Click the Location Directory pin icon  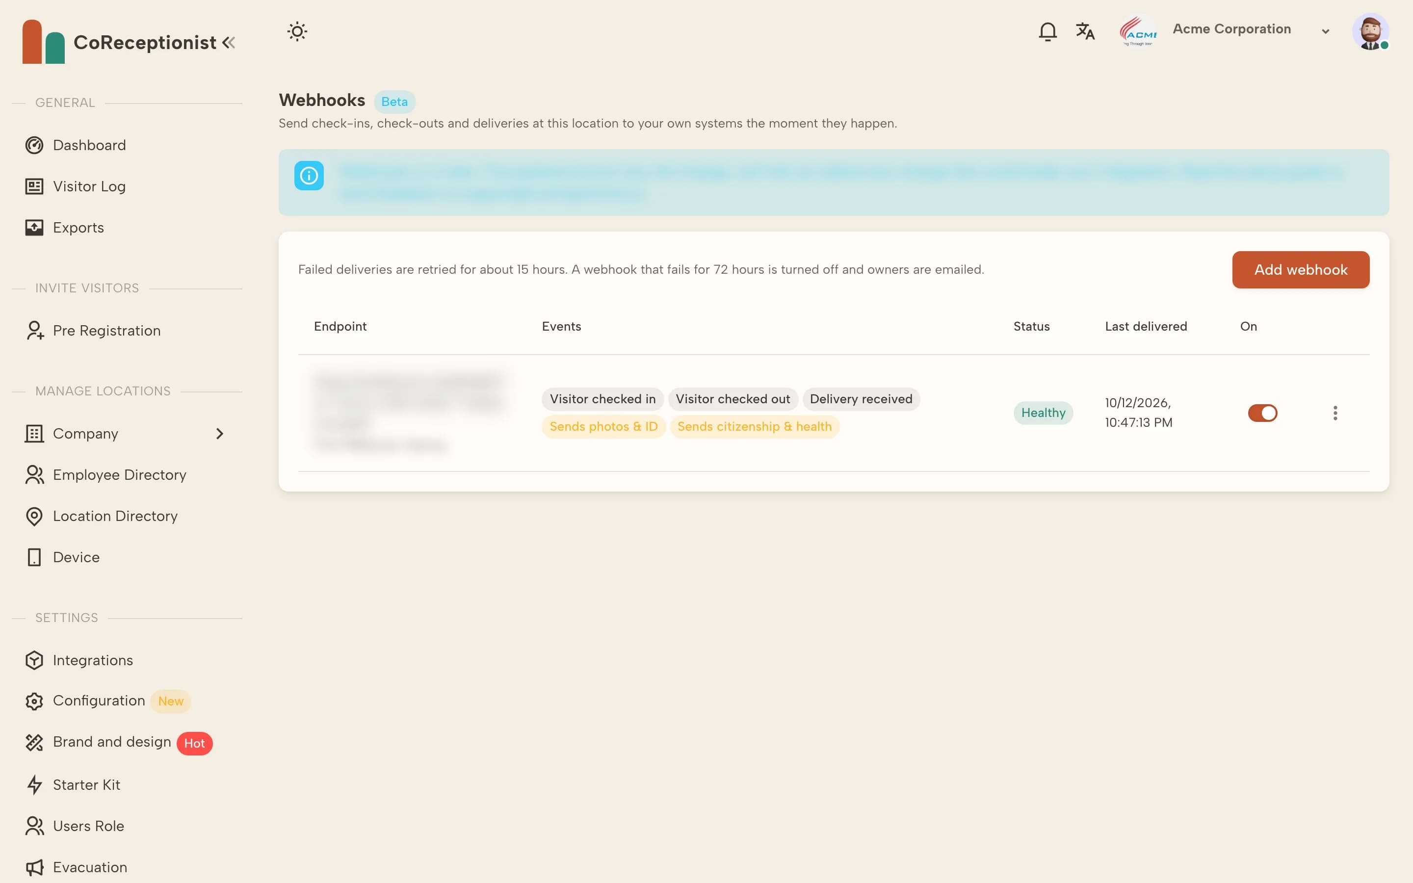(x=34, y=516)
